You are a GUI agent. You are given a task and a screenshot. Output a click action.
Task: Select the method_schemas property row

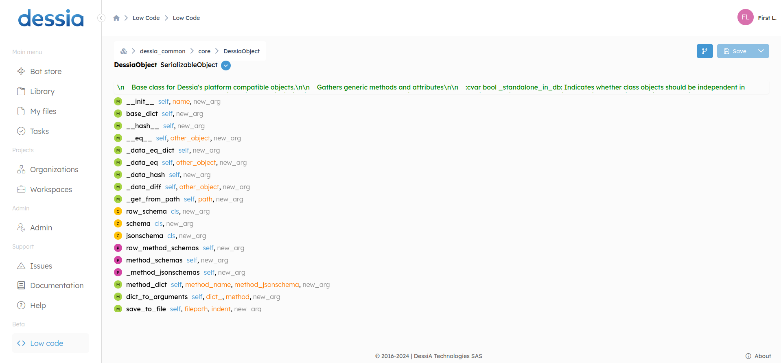click(x=171, y=260)
